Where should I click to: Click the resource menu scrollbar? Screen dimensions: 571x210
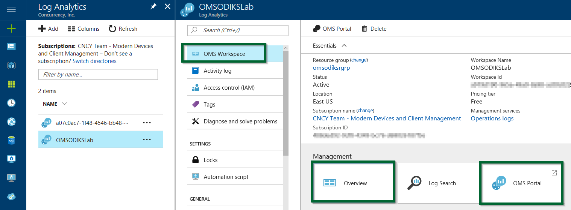[x=286, y=103]
